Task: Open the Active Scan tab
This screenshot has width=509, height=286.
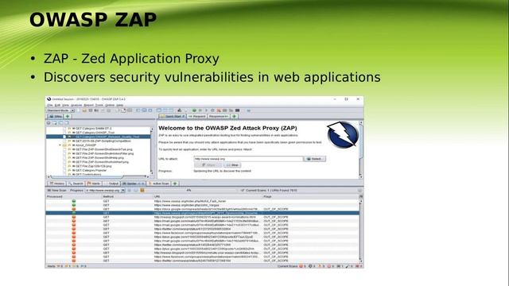Action: [x=159, y=184]
